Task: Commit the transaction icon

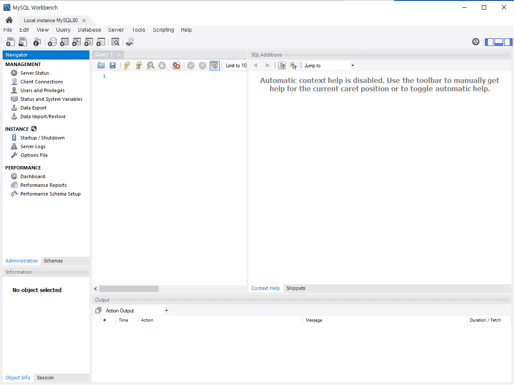Action: (x=191, y=65)
